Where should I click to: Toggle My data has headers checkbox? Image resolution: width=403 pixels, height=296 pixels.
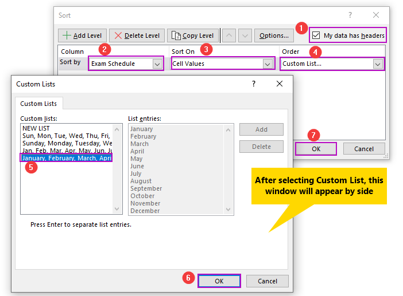pos(316,35)
